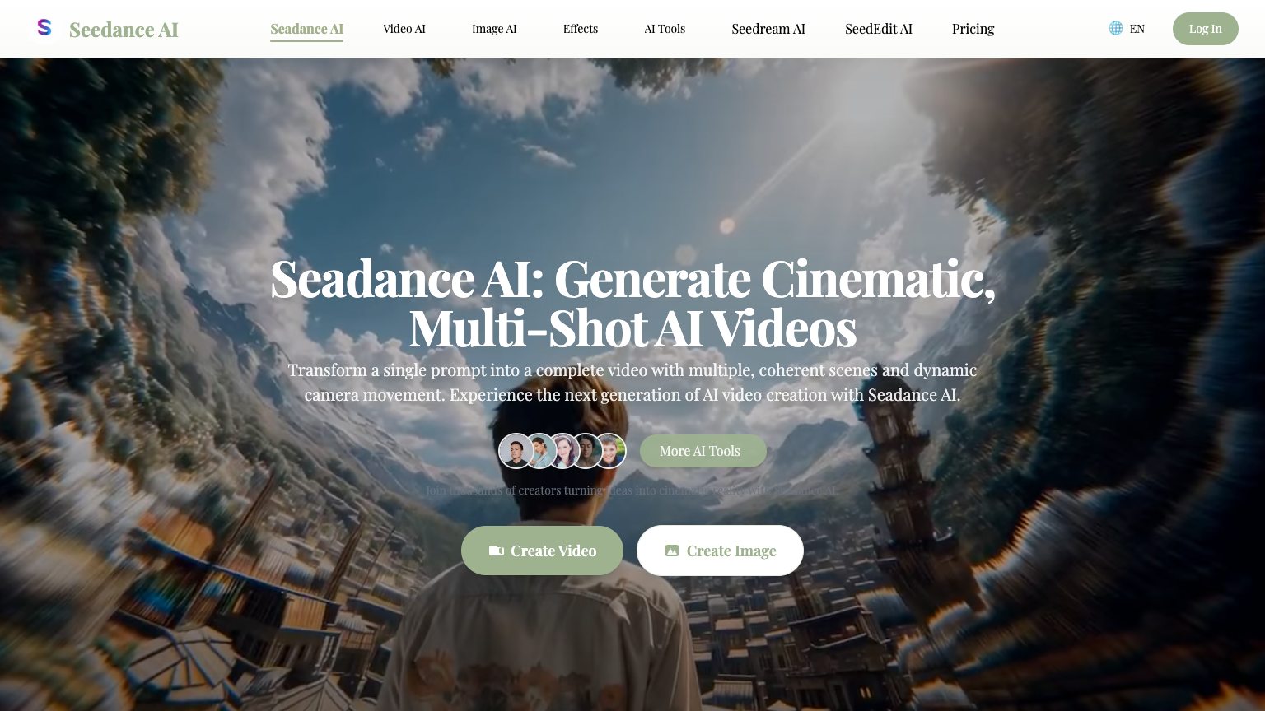Click the globe language icon
The width and height of the screenshot is (1265, 711).
(x=1116, y=28)
